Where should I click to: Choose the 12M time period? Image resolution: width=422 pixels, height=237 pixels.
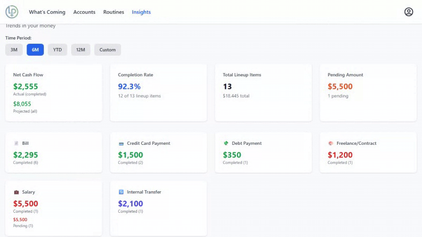[81, 50]
